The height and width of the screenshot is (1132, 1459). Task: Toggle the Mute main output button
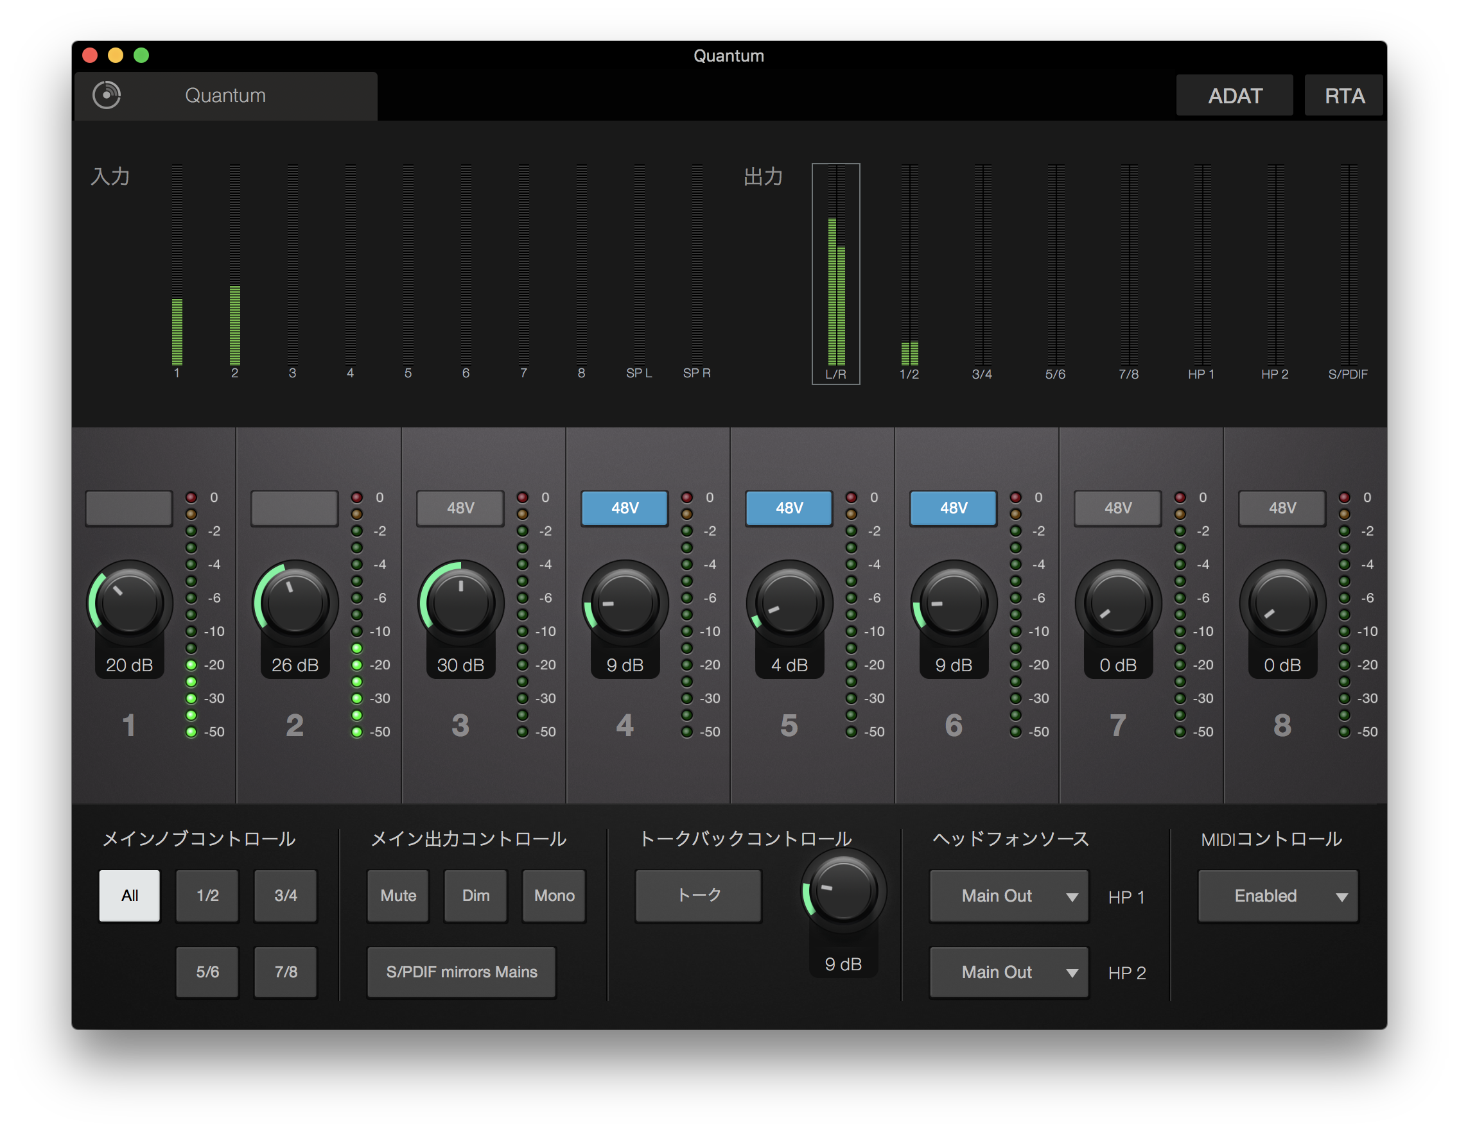398,896
